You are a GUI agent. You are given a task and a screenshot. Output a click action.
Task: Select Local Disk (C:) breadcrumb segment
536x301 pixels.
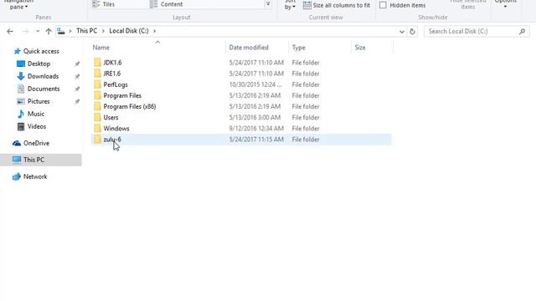[129, 31]
